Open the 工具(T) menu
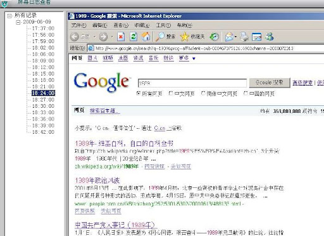Image resolution: width=324 pixels, height=236 pixels. click(163, 25)
